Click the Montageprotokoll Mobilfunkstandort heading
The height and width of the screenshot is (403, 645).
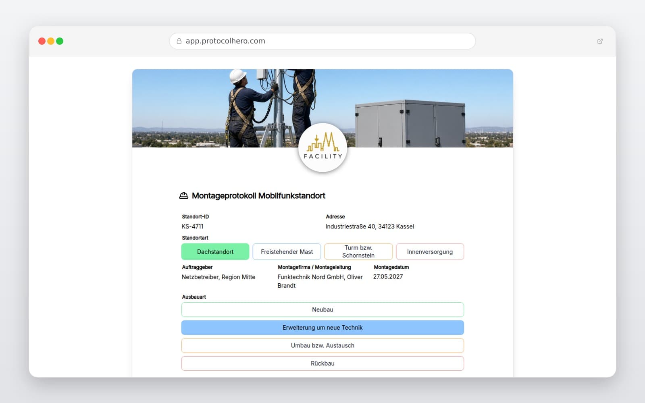(x=258, y=195)
